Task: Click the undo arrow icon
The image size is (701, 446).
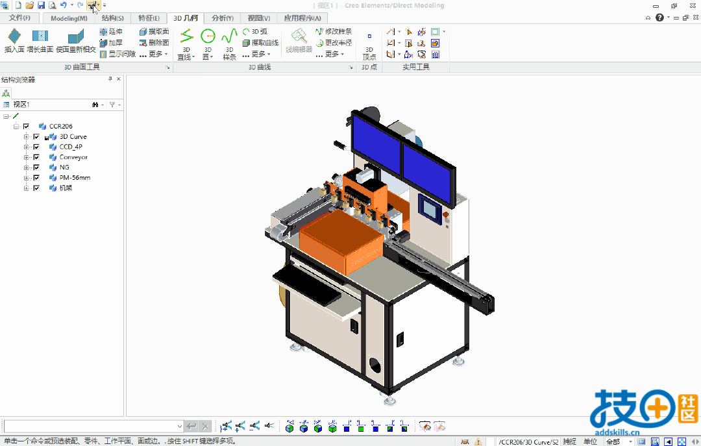Action: (63, 5)
